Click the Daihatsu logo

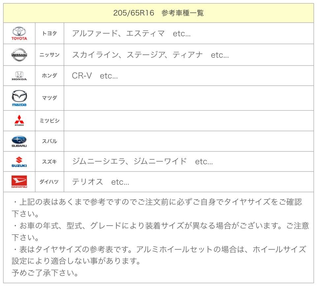pos(19,182)
